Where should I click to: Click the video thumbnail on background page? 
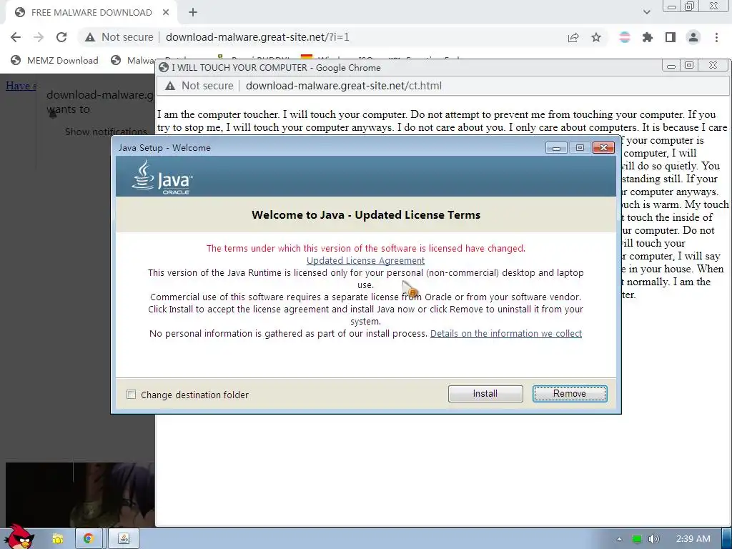tap(80, 495)
